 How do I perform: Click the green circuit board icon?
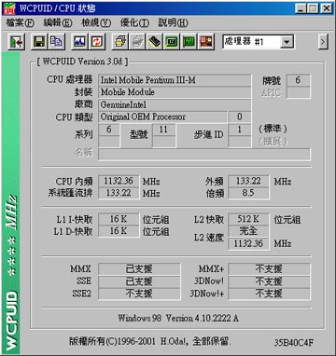pyautogui.click(x=189, y=42)
